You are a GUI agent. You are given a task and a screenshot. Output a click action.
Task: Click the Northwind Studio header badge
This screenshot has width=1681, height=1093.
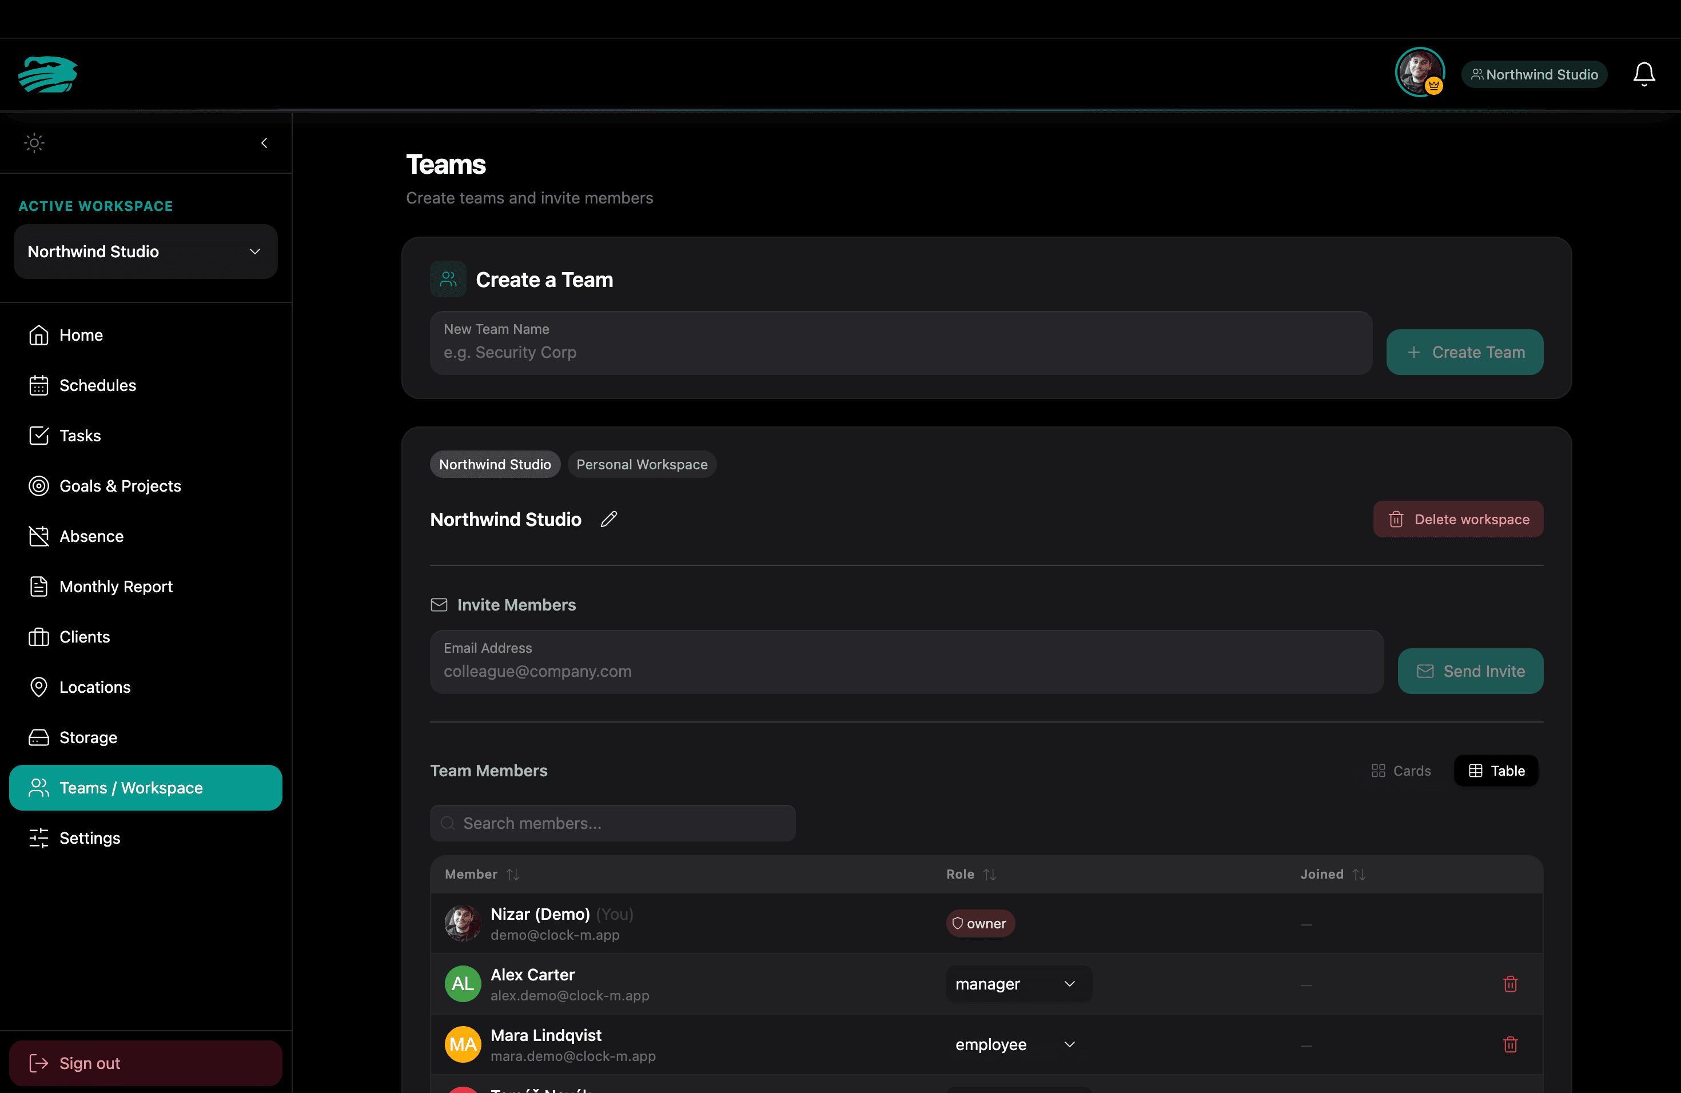pos(1534,74)
